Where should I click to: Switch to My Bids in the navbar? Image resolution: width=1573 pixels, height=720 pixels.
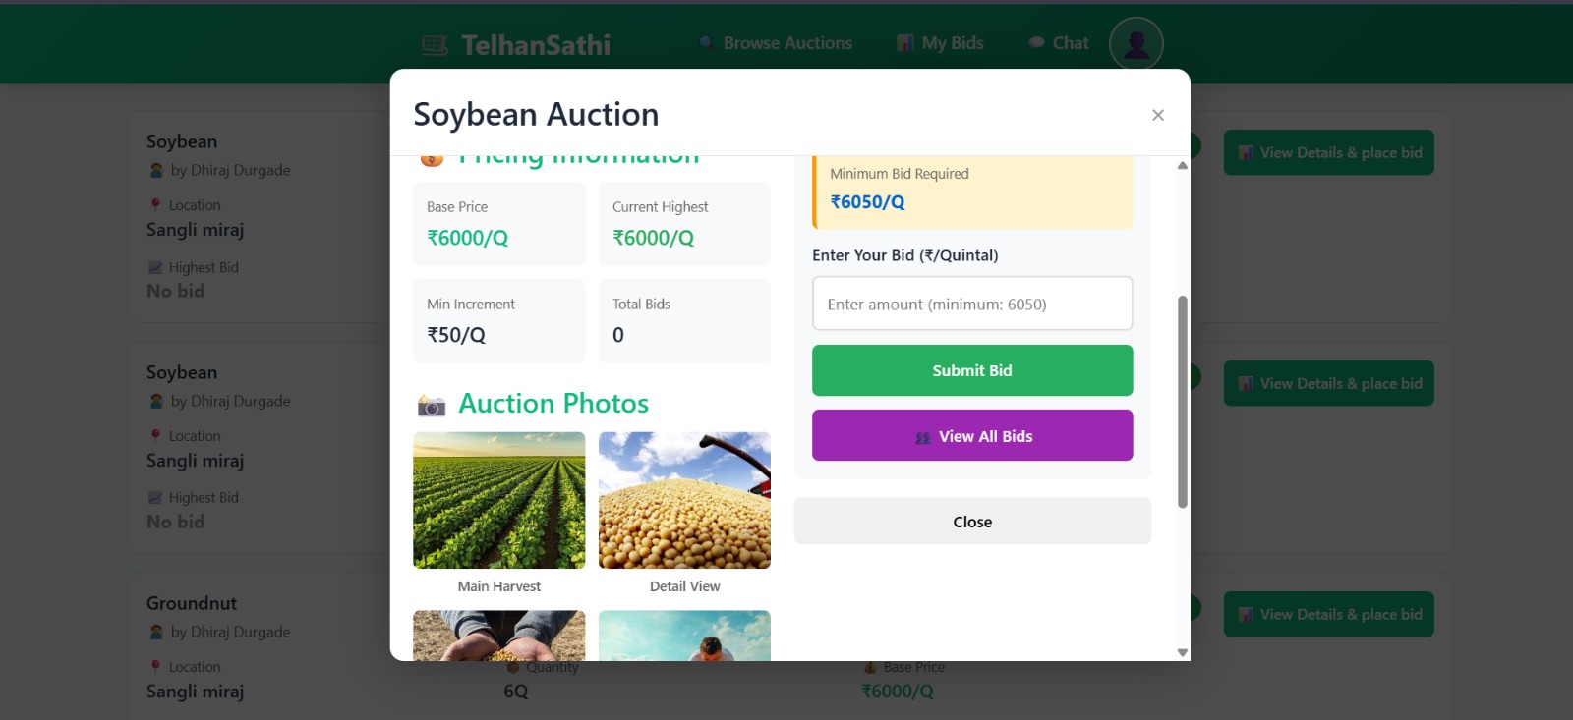[938, 42]
